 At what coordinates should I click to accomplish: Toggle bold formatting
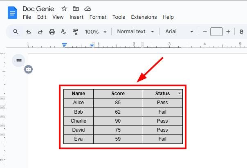pos(242,32)
